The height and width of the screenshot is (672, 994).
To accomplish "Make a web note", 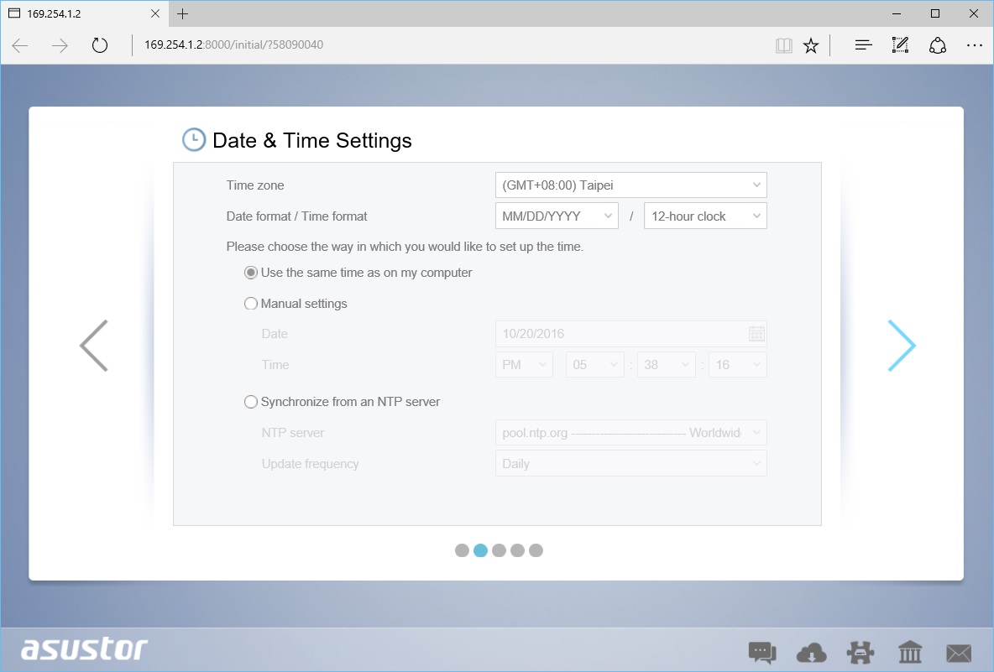I will (x=900, y=45).
